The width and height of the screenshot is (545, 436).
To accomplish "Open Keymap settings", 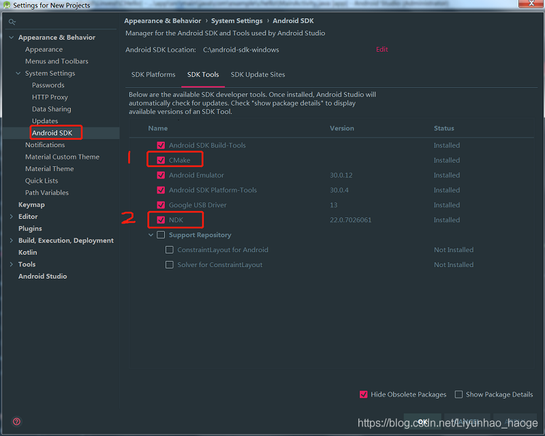I will [31, 205].
